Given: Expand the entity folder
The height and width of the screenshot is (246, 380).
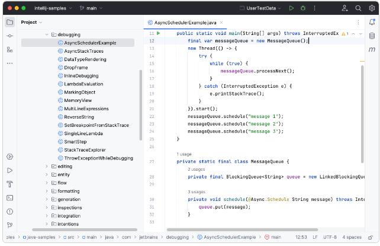Looking at the screenshot, I should [x=47, y=175].
